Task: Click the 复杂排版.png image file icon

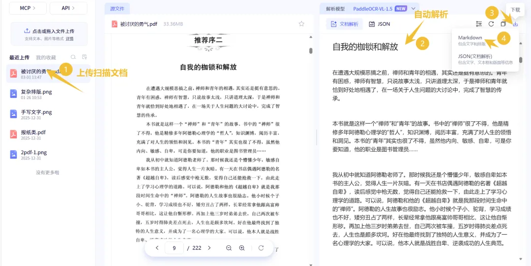Action: point(14,94)
